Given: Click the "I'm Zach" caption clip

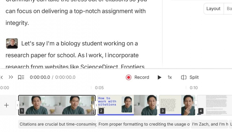Looking at the screenshot, I should (x=209, y=124).
